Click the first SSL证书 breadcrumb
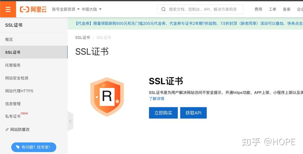The image size is (303, 154). coord(83,38)
